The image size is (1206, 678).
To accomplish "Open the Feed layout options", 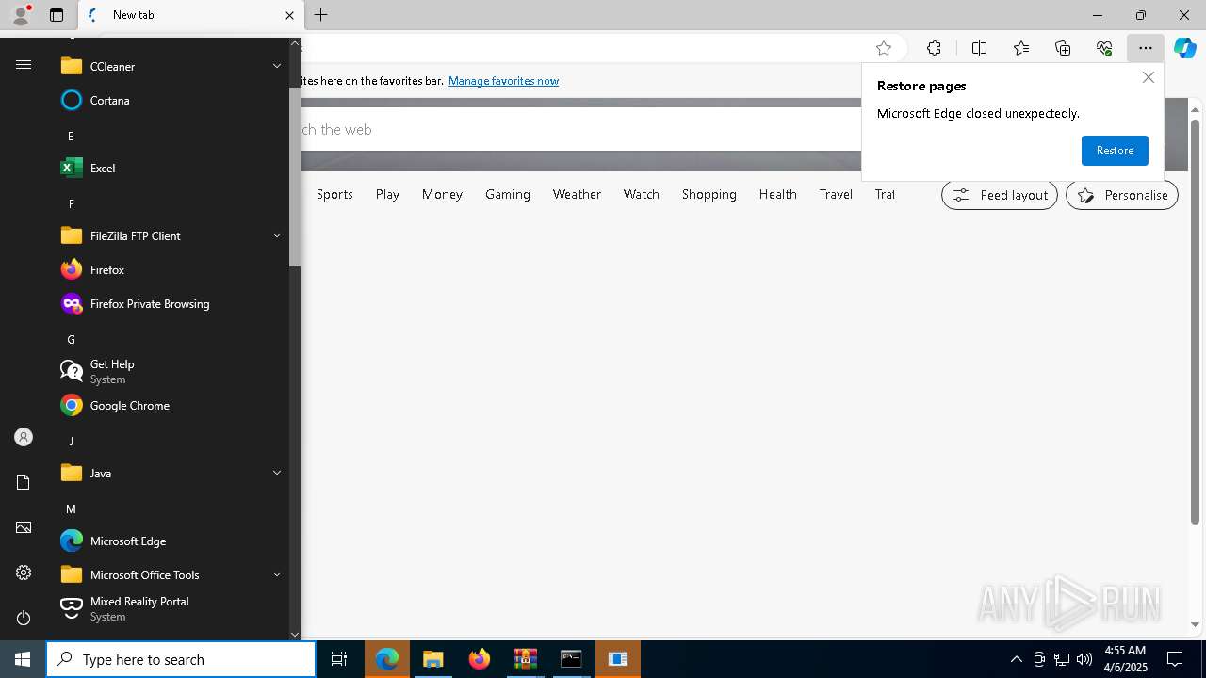I will coord(1000,195).
